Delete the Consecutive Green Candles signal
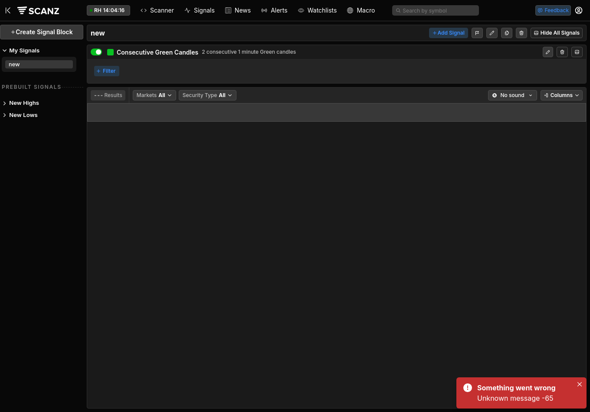The image size is (590, 412). [x=562, y=52]
